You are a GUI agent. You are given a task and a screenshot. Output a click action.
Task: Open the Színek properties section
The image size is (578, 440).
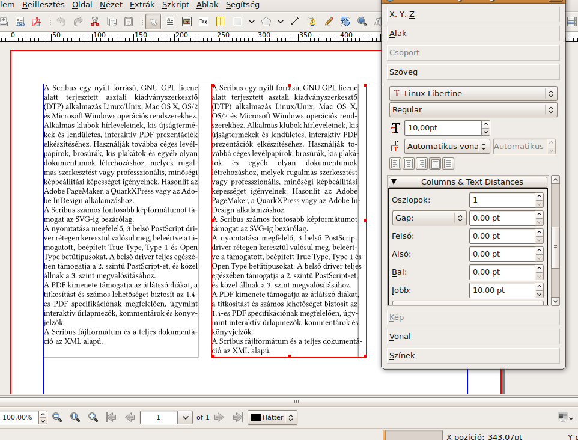tap(473, 356)
